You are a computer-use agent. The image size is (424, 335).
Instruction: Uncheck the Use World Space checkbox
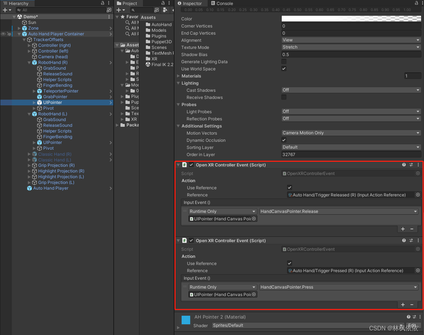(284, 69)
